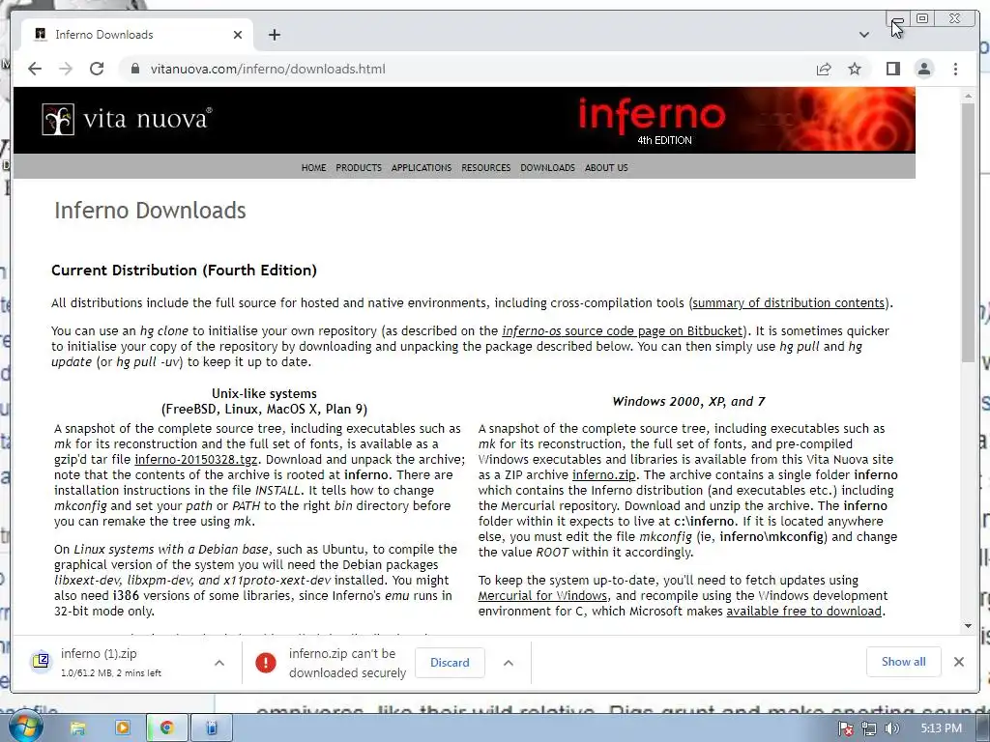Open the APPLICATIONS menu item

(422, 168)
